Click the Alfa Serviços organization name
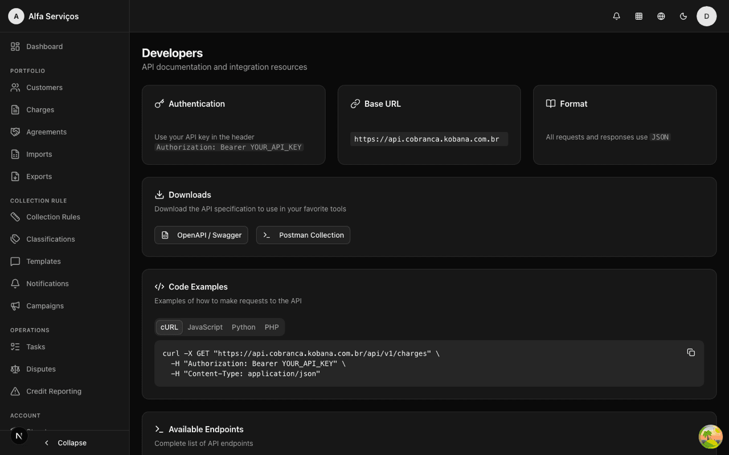729x455 pixels. 54,16
